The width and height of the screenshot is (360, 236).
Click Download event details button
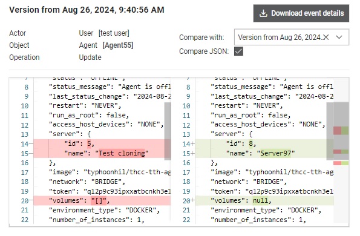point(301,13)
